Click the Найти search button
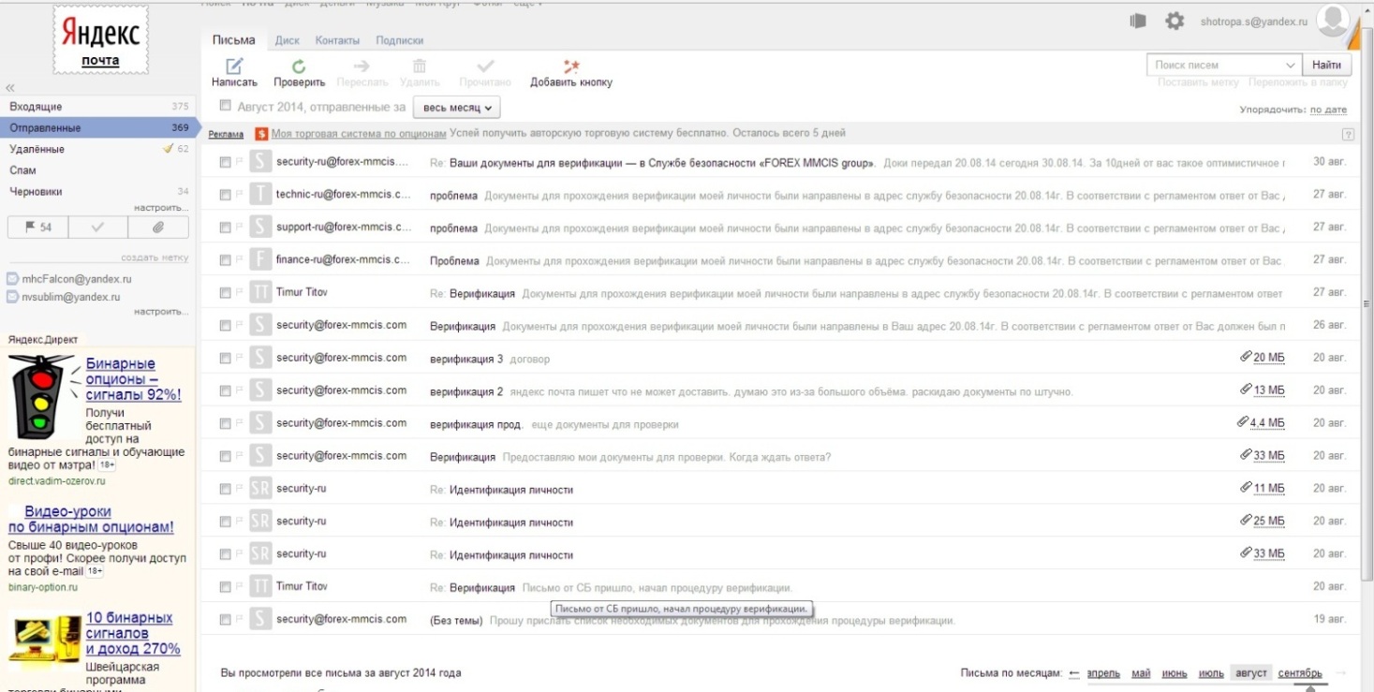1374x692 pixels. pyautogui.click(x=1326, y=66)
